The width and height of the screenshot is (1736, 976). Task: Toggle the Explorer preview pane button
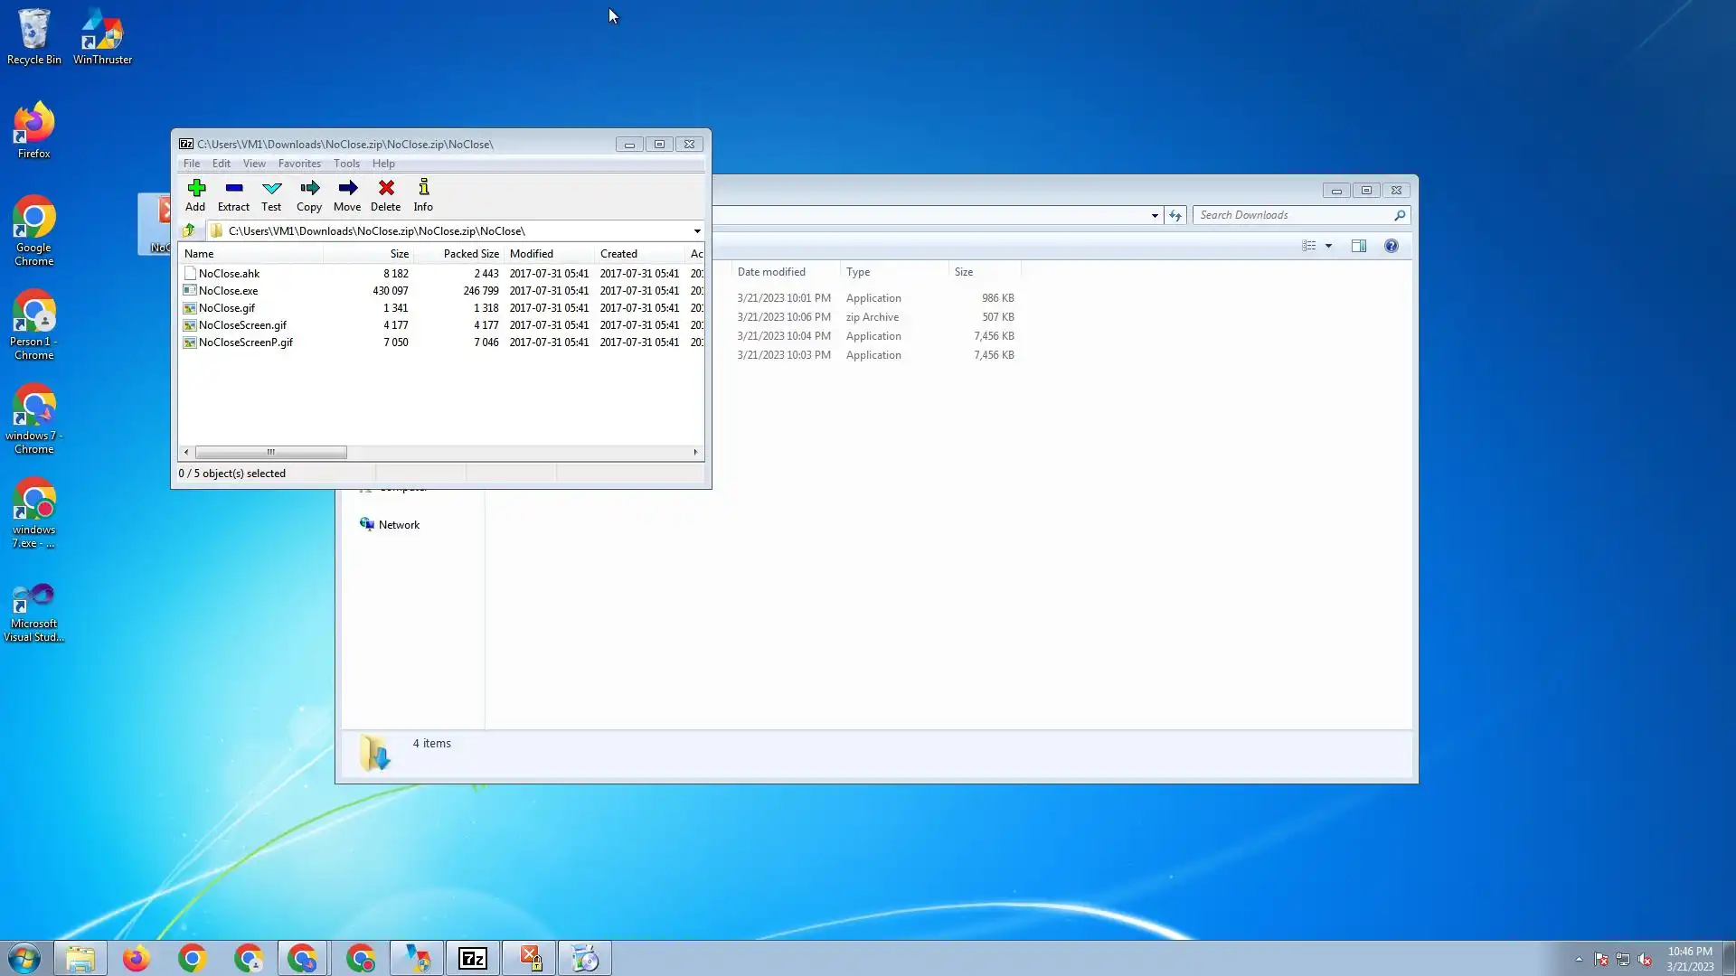coord(1358,246)
